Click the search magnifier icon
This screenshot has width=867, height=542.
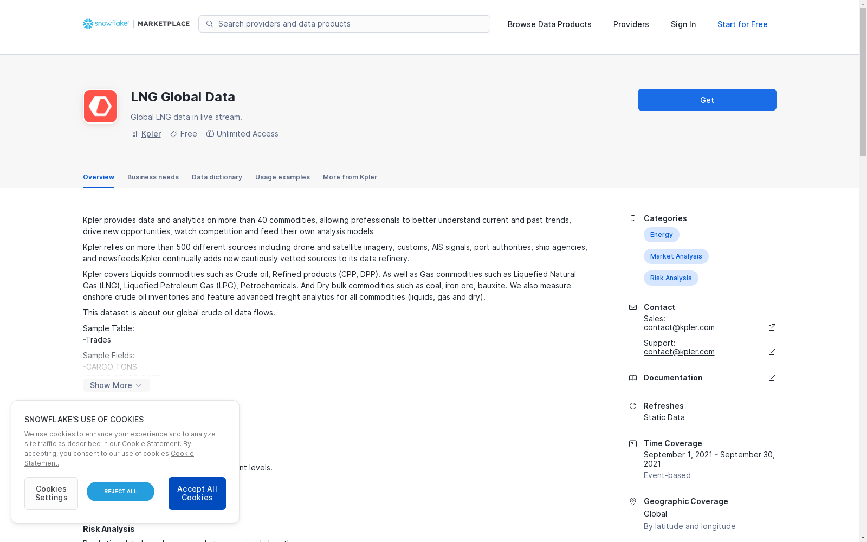[210, 24]
